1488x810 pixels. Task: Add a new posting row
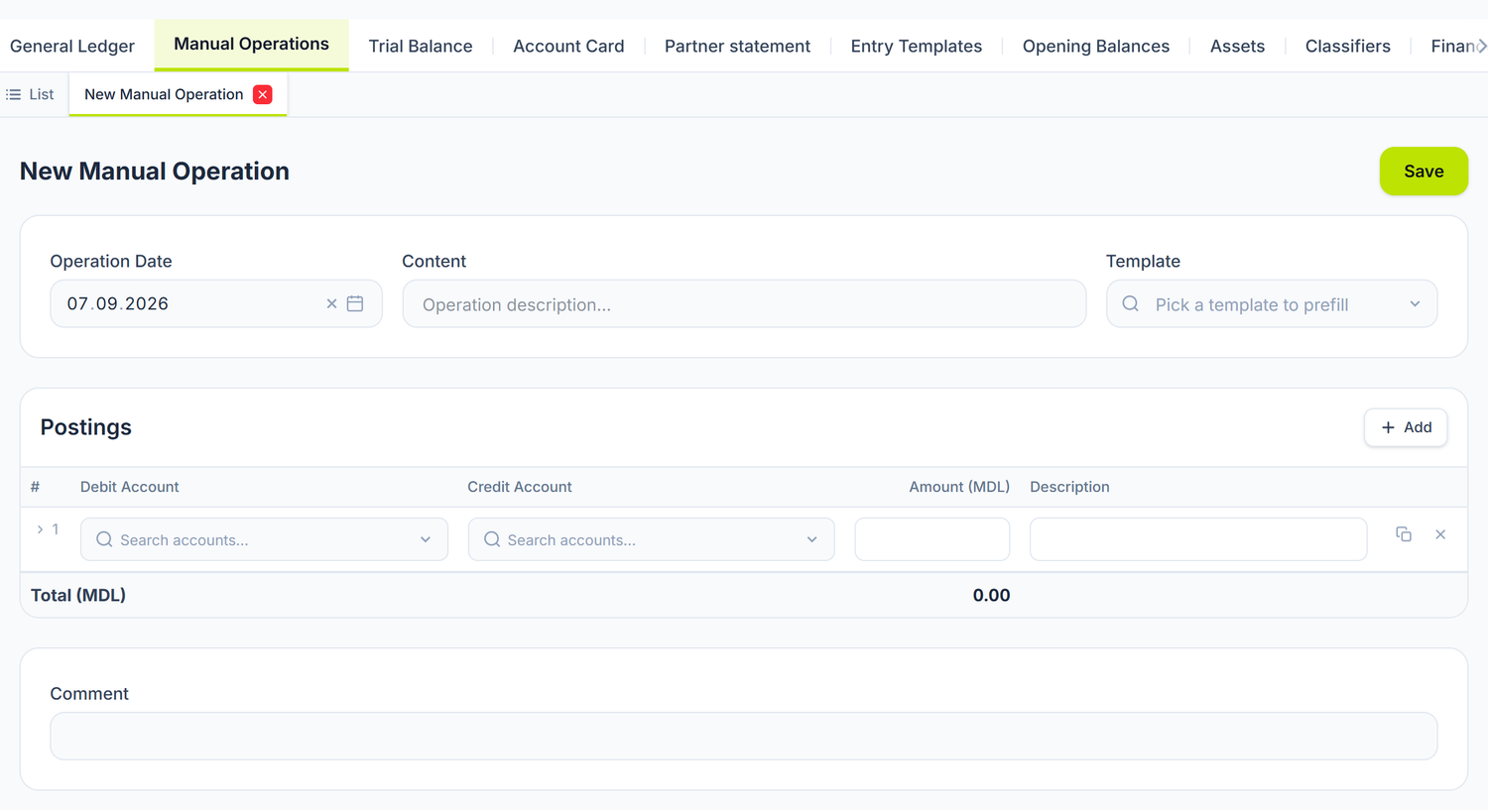click(x=1406, y=427)
